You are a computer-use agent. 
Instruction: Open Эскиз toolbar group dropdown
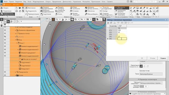click(37, 17)
